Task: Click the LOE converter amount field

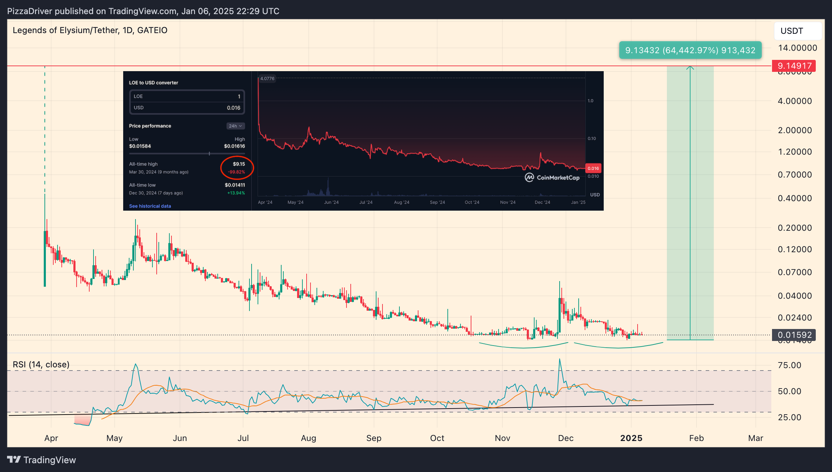Action: pos(187,96)
